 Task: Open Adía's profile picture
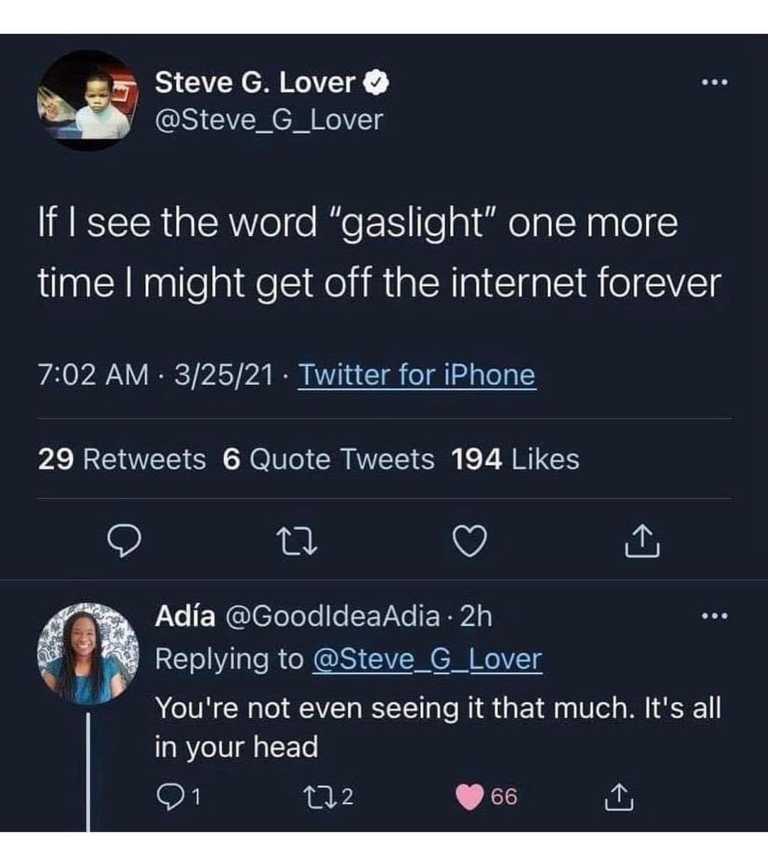click(87, 653)
